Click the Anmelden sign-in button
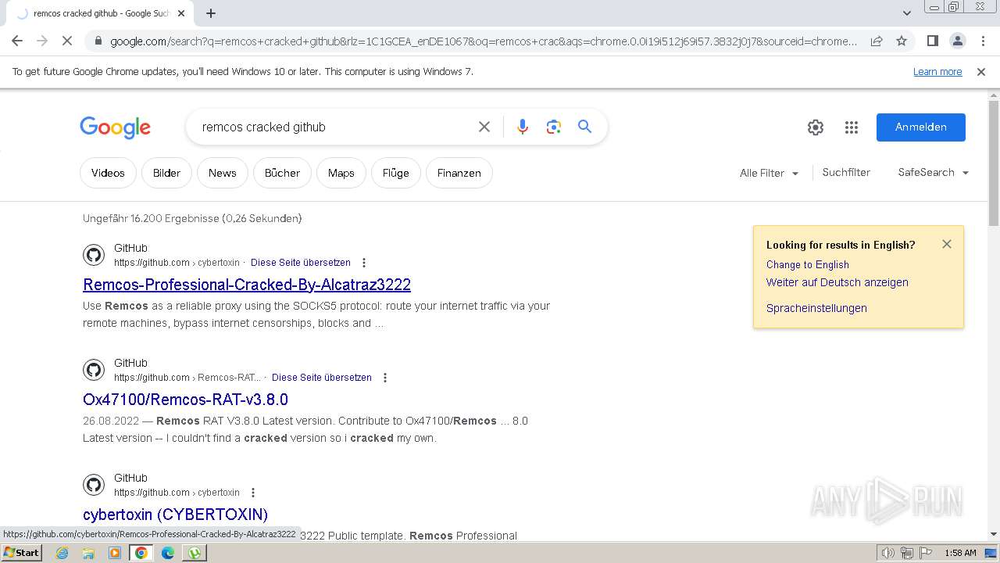 pos(921,127)
